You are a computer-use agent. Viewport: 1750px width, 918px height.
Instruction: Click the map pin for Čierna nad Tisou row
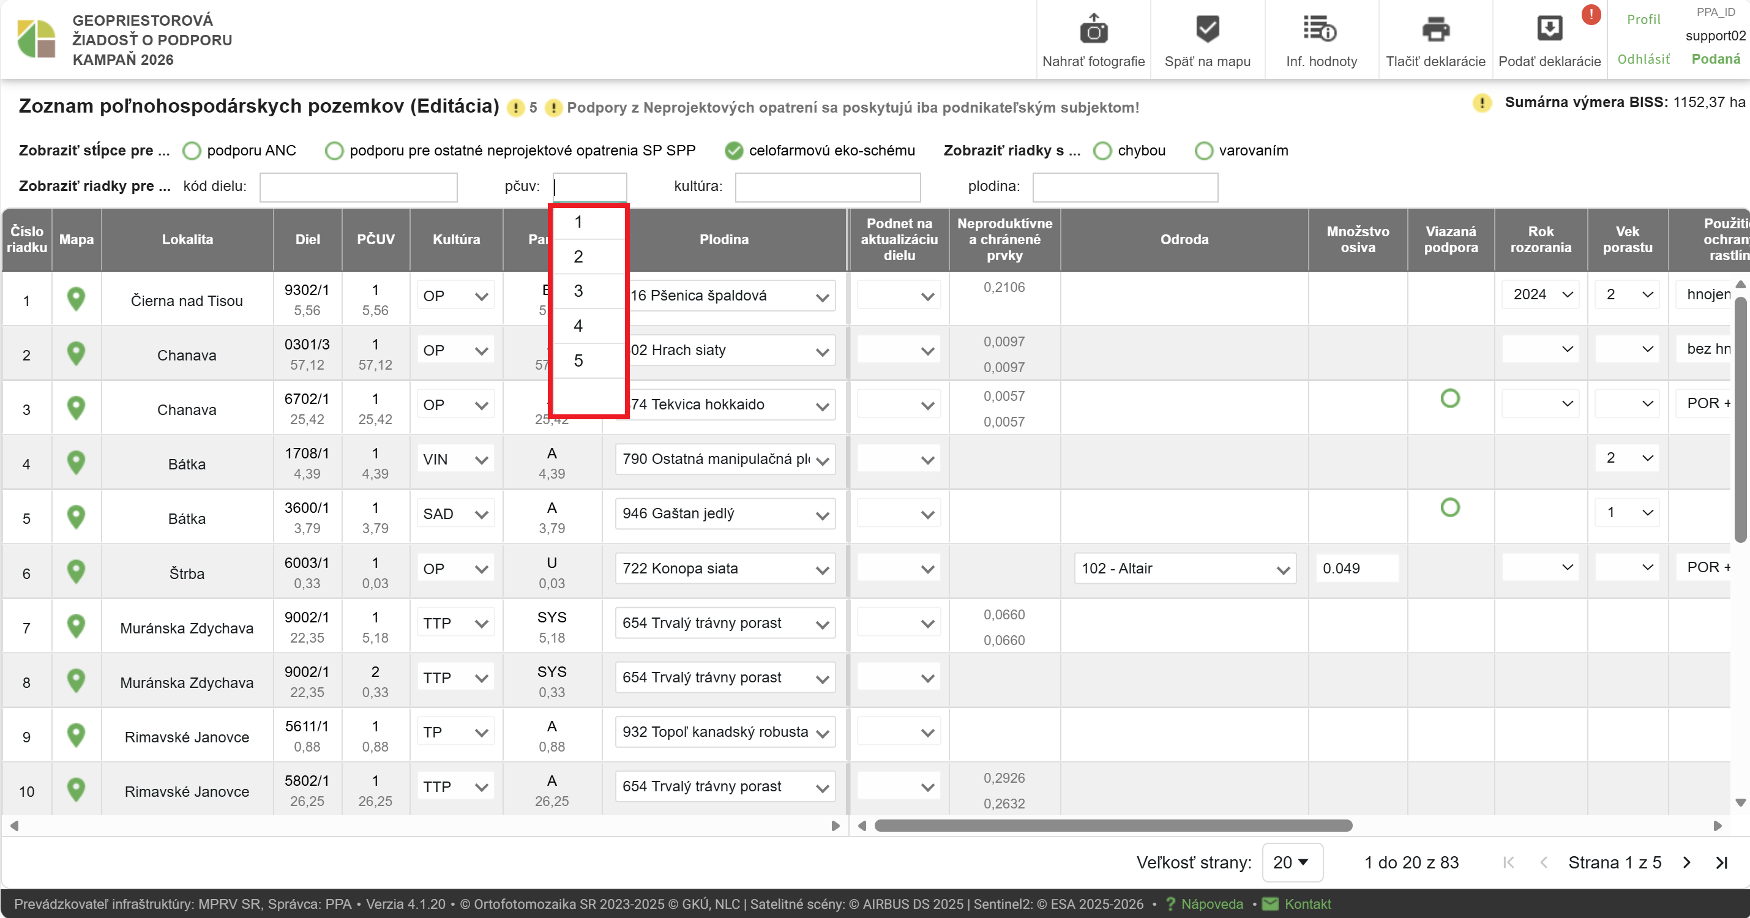pos(76,299)
